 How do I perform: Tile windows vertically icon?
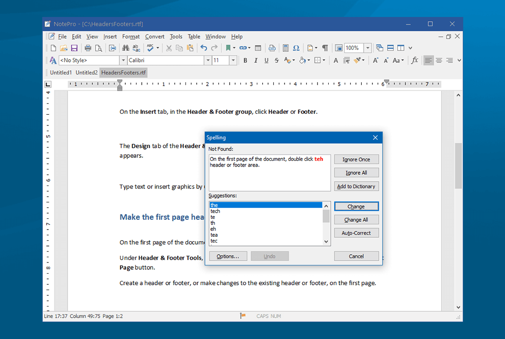[401, 48]
